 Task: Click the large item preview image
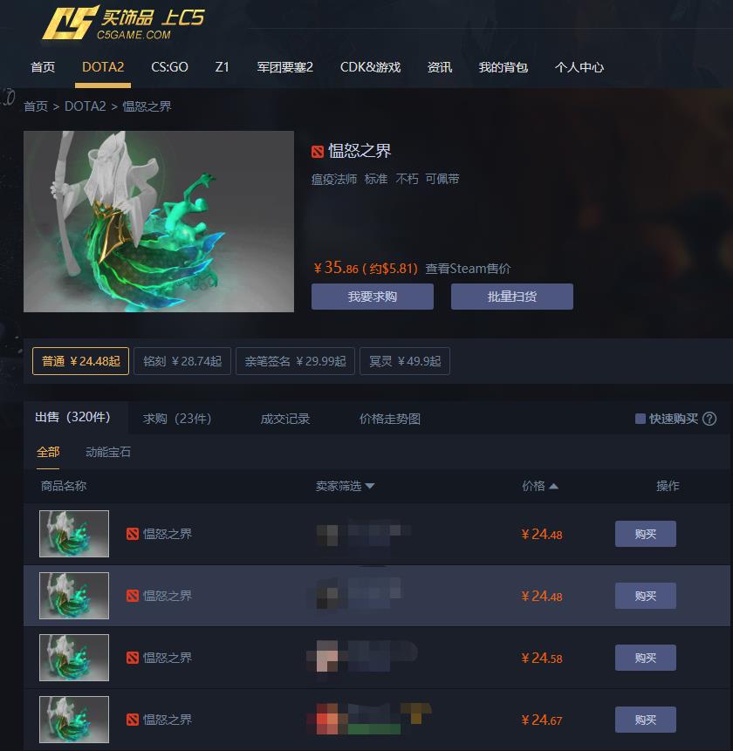[159, 222]
